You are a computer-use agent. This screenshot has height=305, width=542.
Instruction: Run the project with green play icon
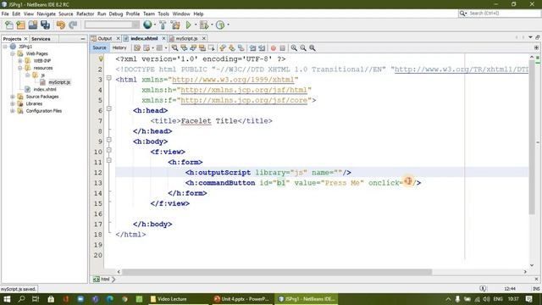[188, 25]
